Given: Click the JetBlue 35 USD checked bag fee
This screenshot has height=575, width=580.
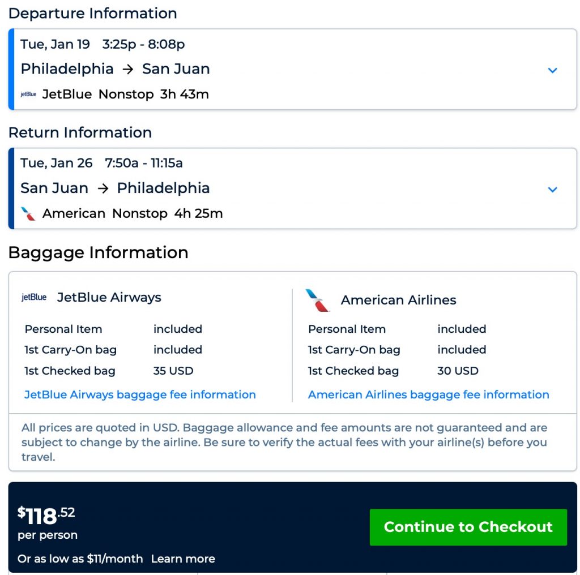Looking at the screenshot, I should click(173, 371).
